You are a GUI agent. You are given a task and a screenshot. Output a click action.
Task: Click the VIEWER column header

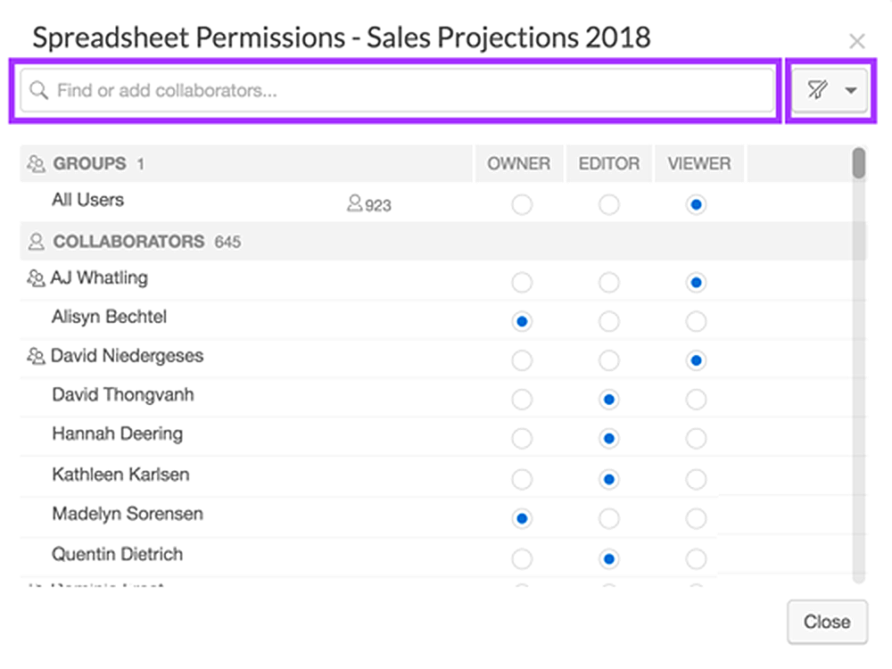698,163
